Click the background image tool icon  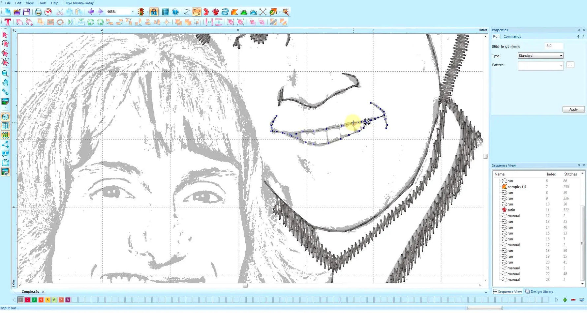5,101
